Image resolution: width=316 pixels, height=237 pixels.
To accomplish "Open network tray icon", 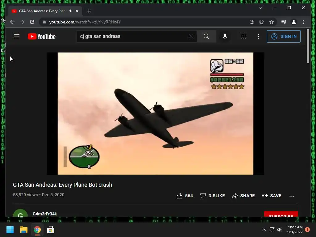I will [x=272, y=230].
